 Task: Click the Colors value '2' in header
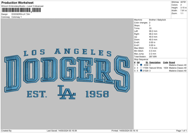pyautogui.click(x=181, y=5)
